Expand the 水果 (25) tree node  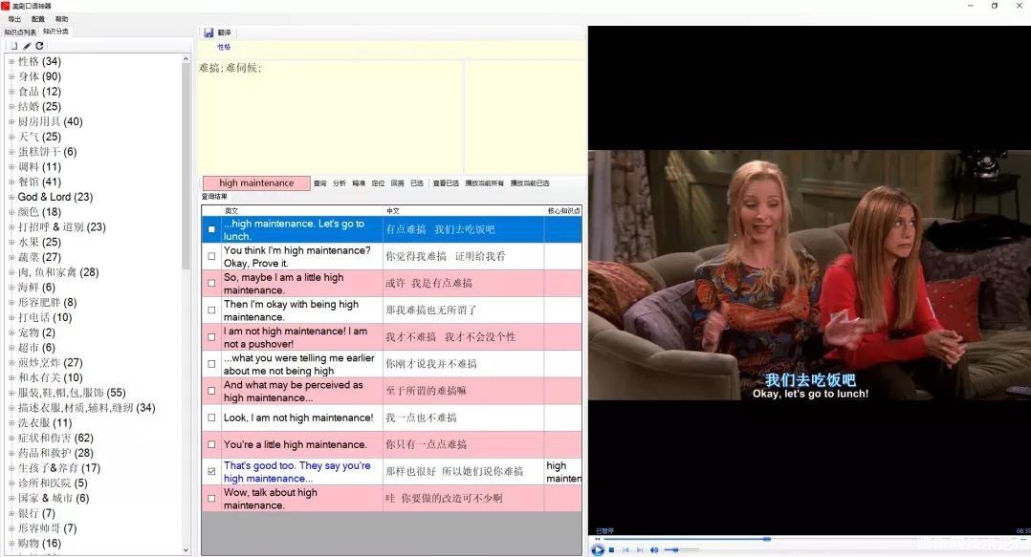(11, 243)
